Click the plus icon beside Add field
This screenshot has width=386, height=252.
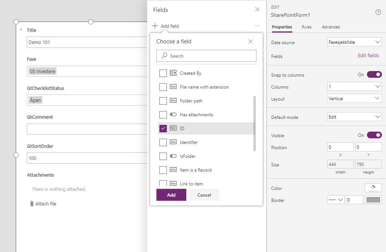pos(155,26)
